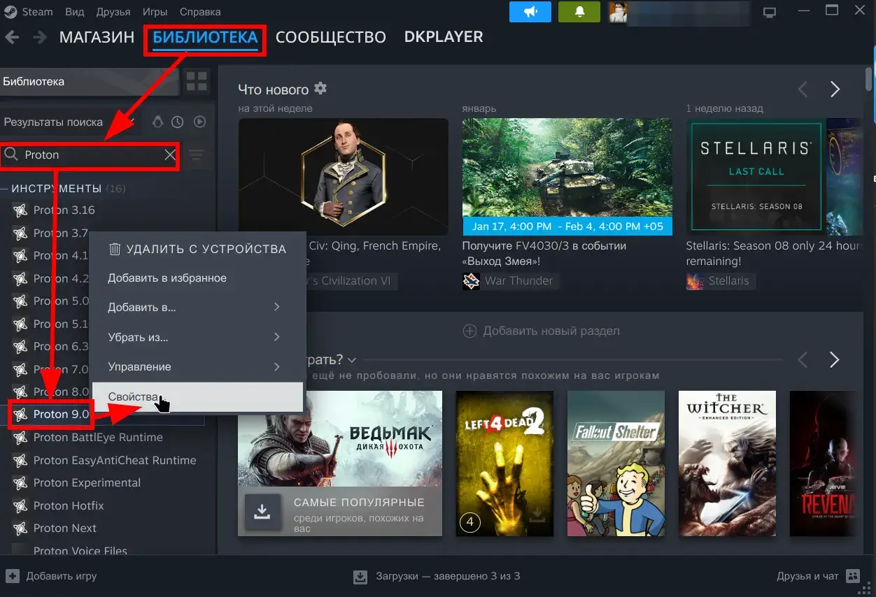
Task: Toggle the ready-to-play filter icon
Action: click(199, 122)
